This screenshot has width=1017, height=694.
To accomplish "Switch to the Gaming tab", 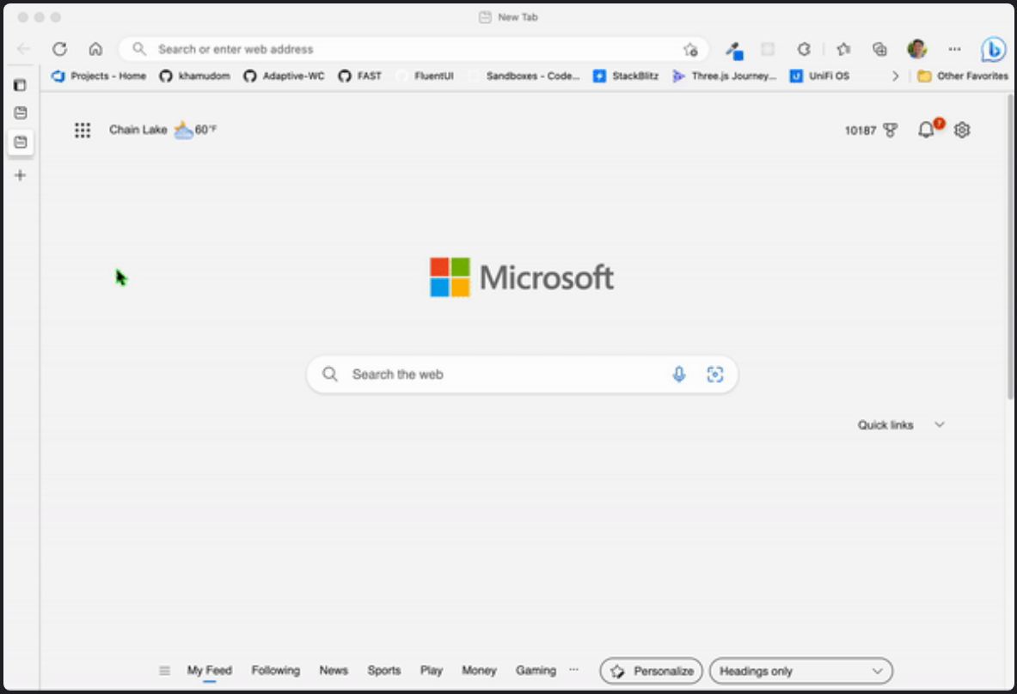I will 536,671.
